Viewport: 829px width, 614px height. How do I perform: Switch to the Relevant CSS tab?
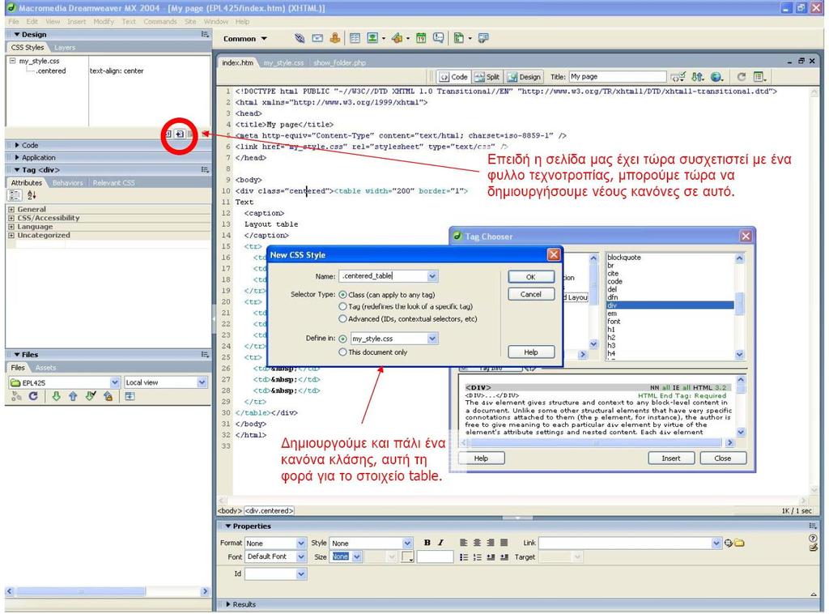(113, 183)
